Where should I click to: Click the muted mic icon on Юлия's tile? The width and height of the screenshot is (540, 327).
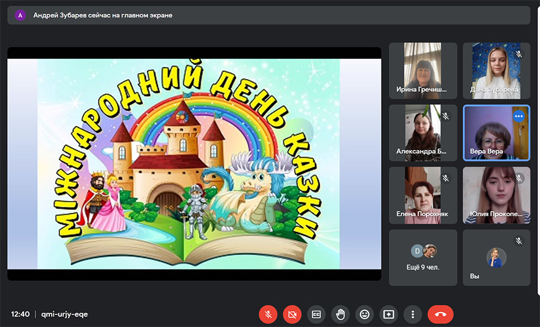click(x=519, y=178)
